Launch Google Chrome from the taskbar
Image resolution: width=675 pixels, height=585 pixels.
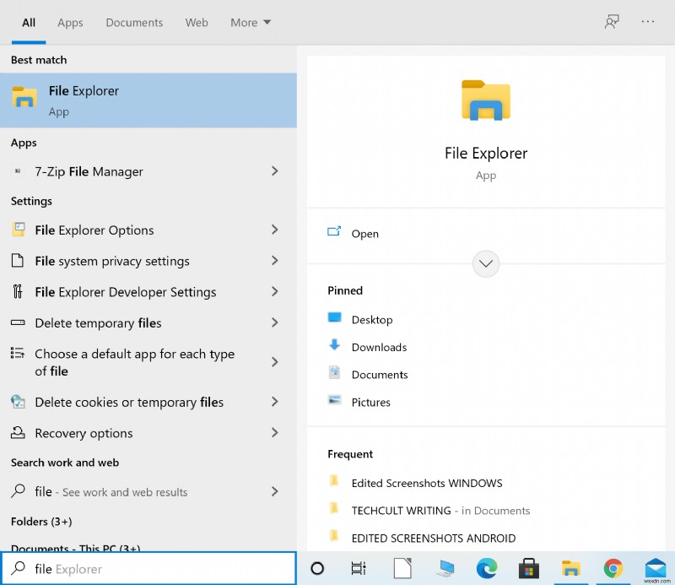pyautogui.click(x=613, y=568)
